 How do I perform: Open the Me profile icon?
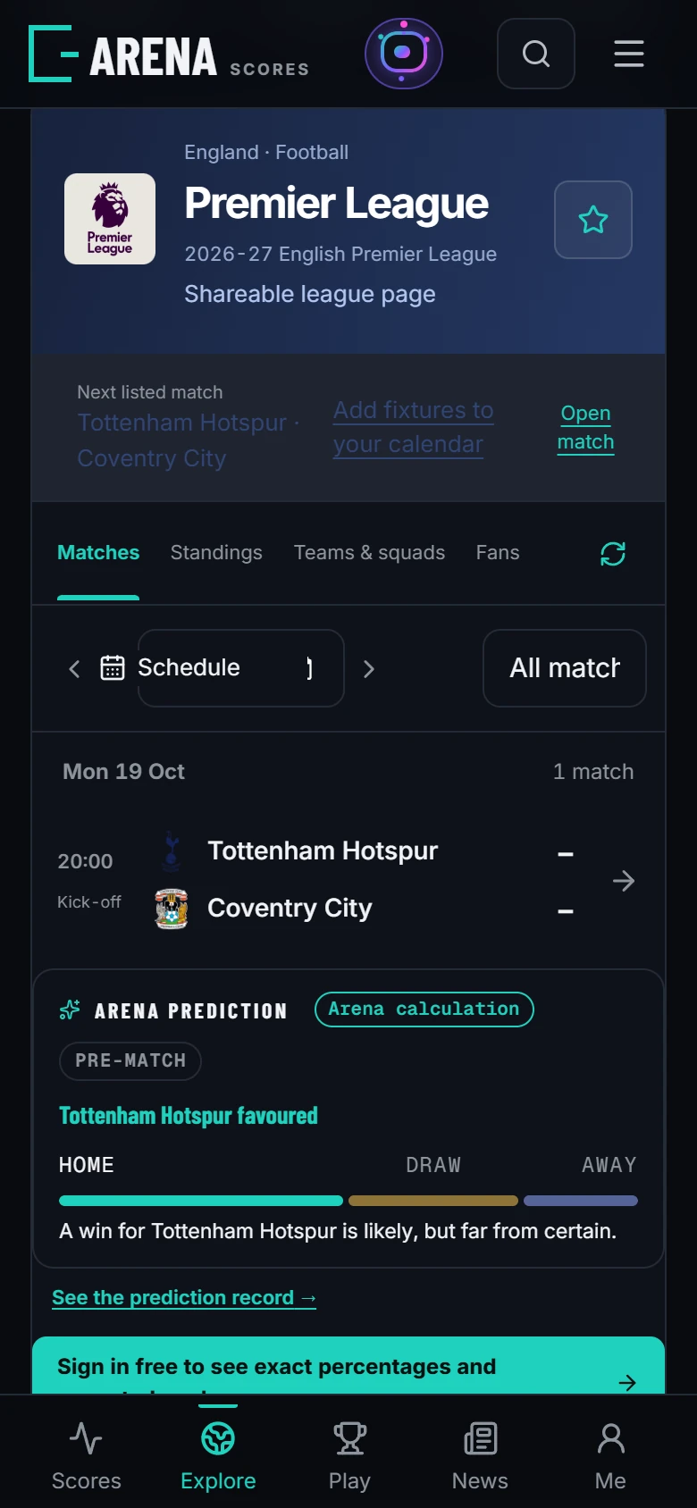610,1455
